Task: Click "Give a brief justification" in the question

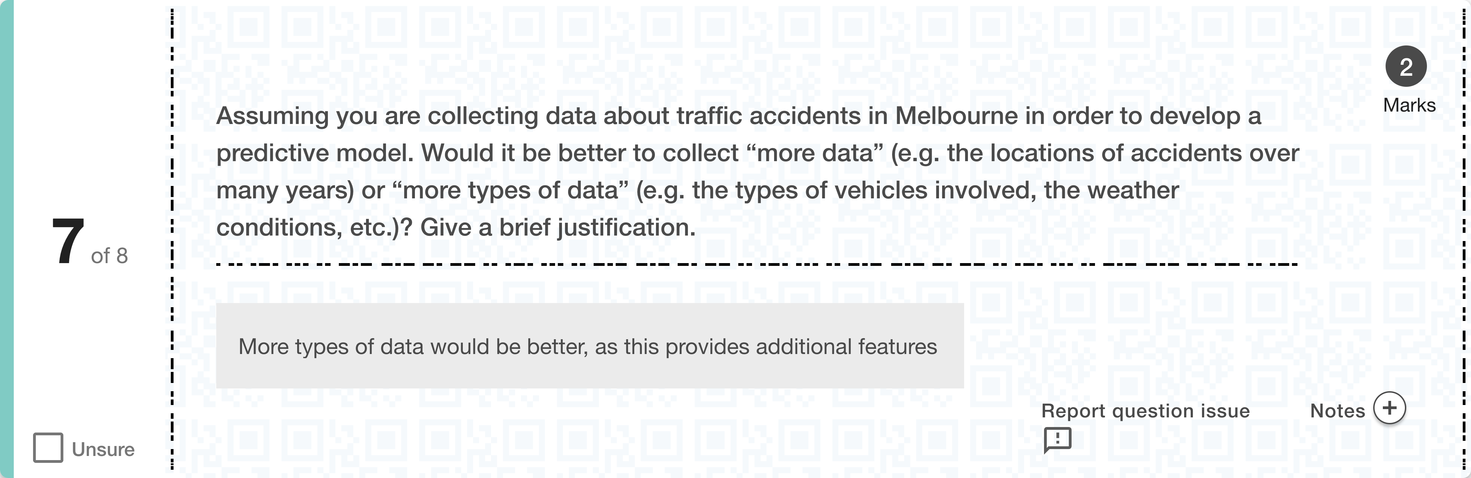Action: [558, 228]
